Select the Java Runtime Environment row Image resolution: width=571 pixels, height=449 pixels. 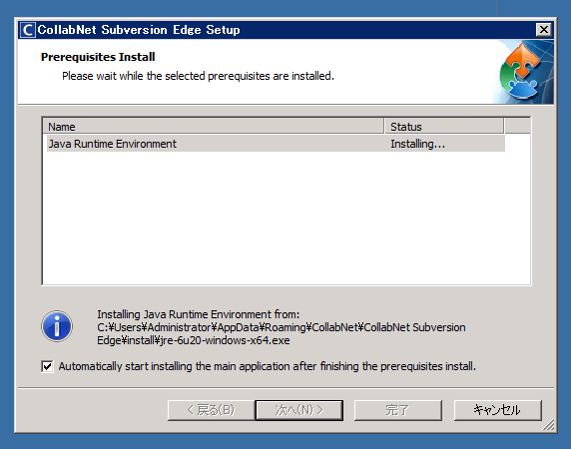tap(276, 144)
